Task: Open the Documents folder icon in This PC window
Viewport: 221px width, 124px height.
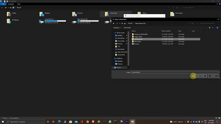Action: coord(172,14)
